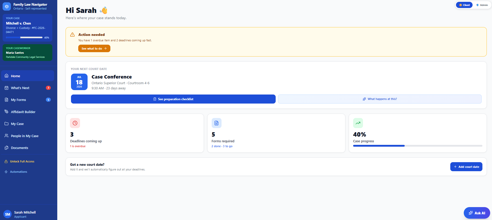The height and width of the screenshot is (220, 492).
Task: Click the Case progress bar in the card
Action: (418, 146)
